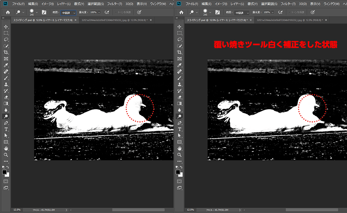Toggle the brush settings panel in left window

pos(44,12)
